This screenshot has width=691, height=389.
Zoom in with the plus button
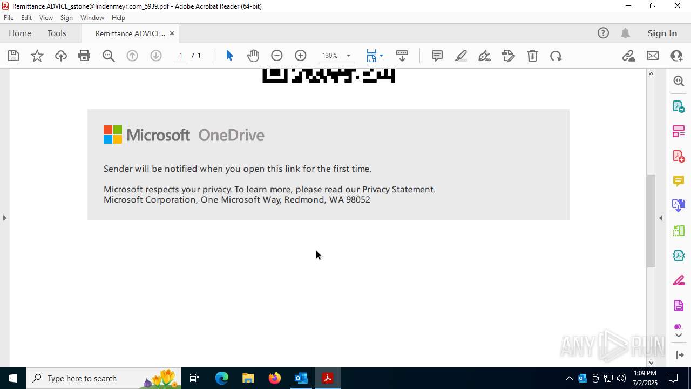(301, 56)
